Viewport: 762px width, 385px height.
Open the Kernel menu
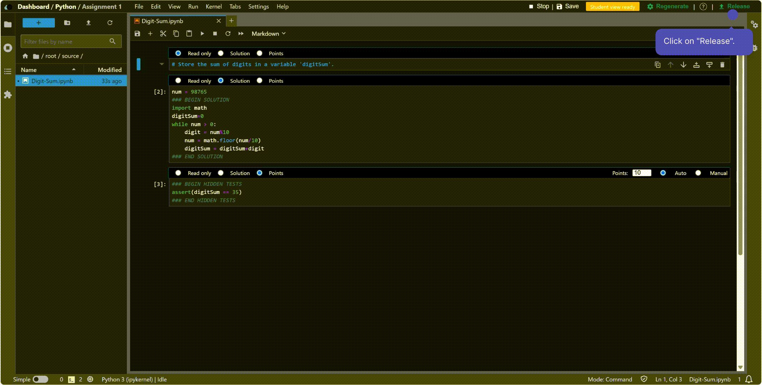(213, 6)
